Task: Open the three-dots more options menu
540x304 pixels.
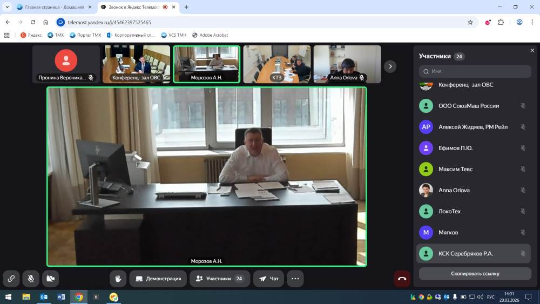Action: pos(295,279)
